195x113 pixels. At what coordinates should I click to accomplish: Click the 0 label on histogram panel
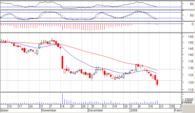(192, 24)
